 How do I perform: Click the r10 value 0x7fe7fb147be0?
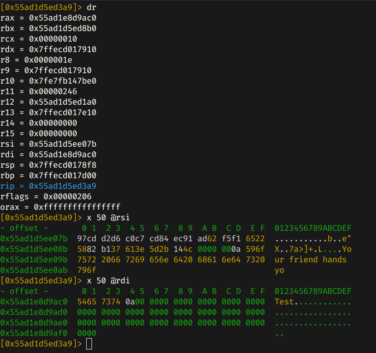click(x=63, y=81)
